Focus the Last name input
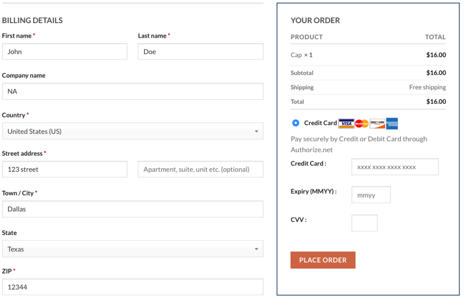Image resolution: width=465 pixels, height=303 pixels. [x=200, y=52]
